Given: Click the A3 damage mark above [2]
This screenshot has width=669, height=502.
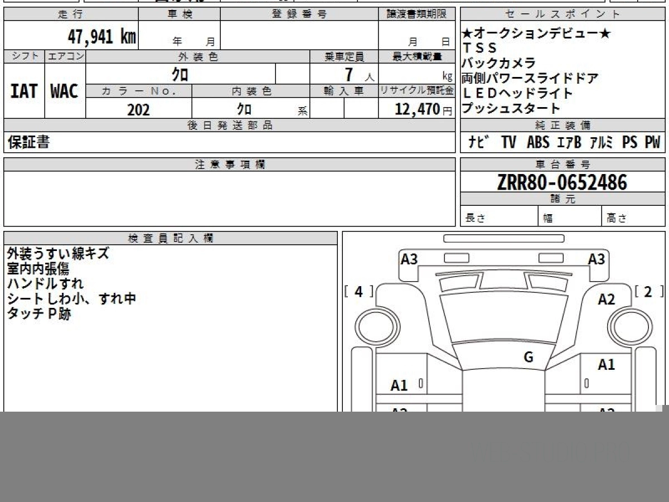Looking at the screenshot, I should (597, 259).
